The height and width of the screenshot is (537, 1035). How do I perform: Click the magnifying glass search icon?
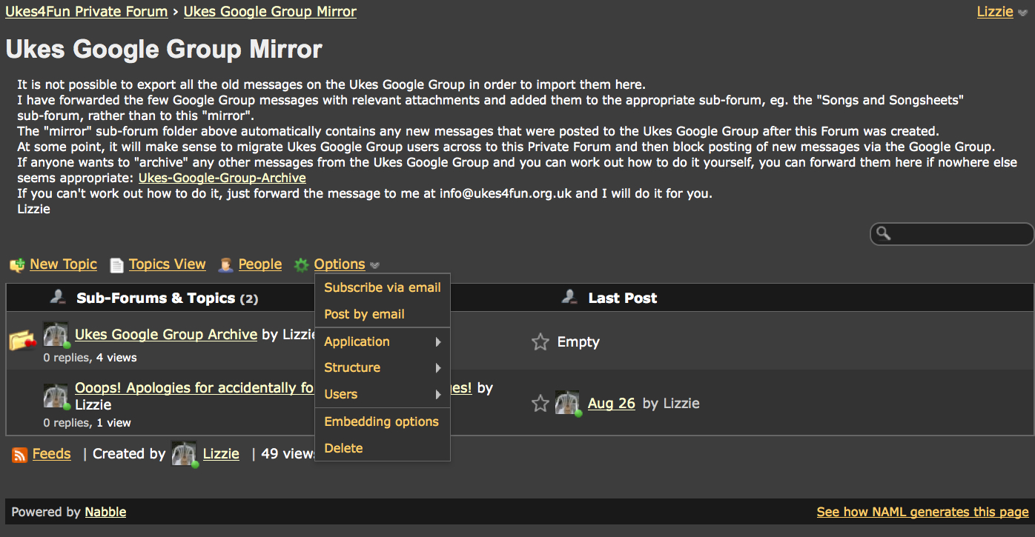pos(883,234)
